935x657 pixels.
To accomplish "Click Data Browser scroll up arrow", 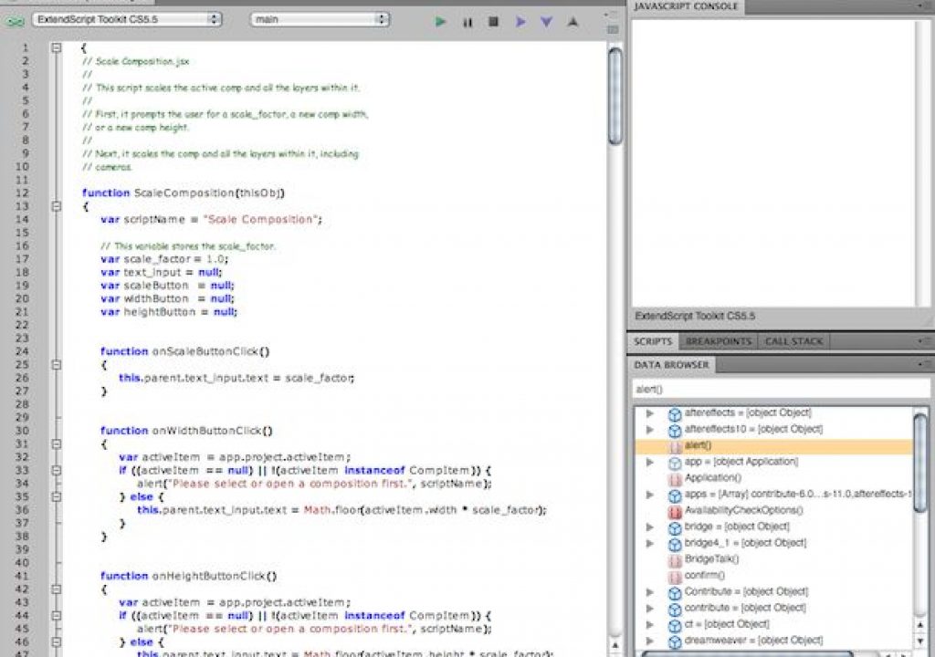I will point(920,625).
